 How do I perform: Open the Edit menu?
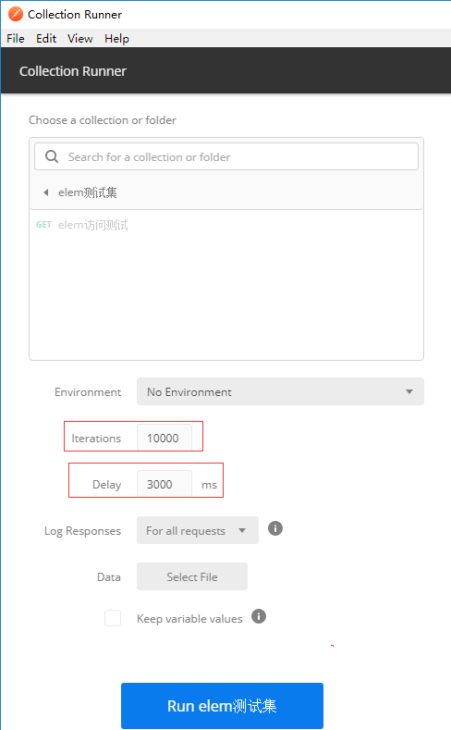(x=46, y=39)
